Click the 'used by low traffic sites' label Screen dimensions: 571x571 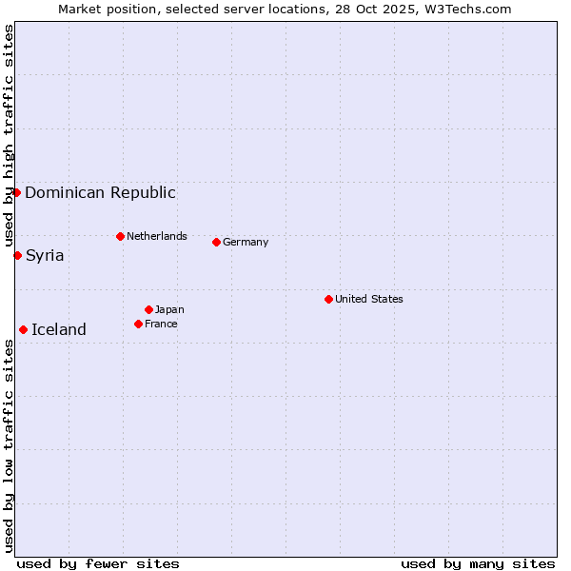coord(9,445)
